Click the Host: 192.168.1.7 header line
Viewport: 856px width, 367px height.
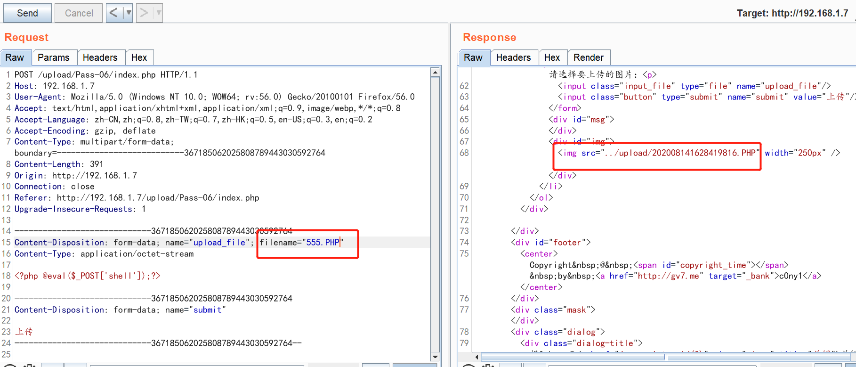pyautogui.click(x=55, y=86)
